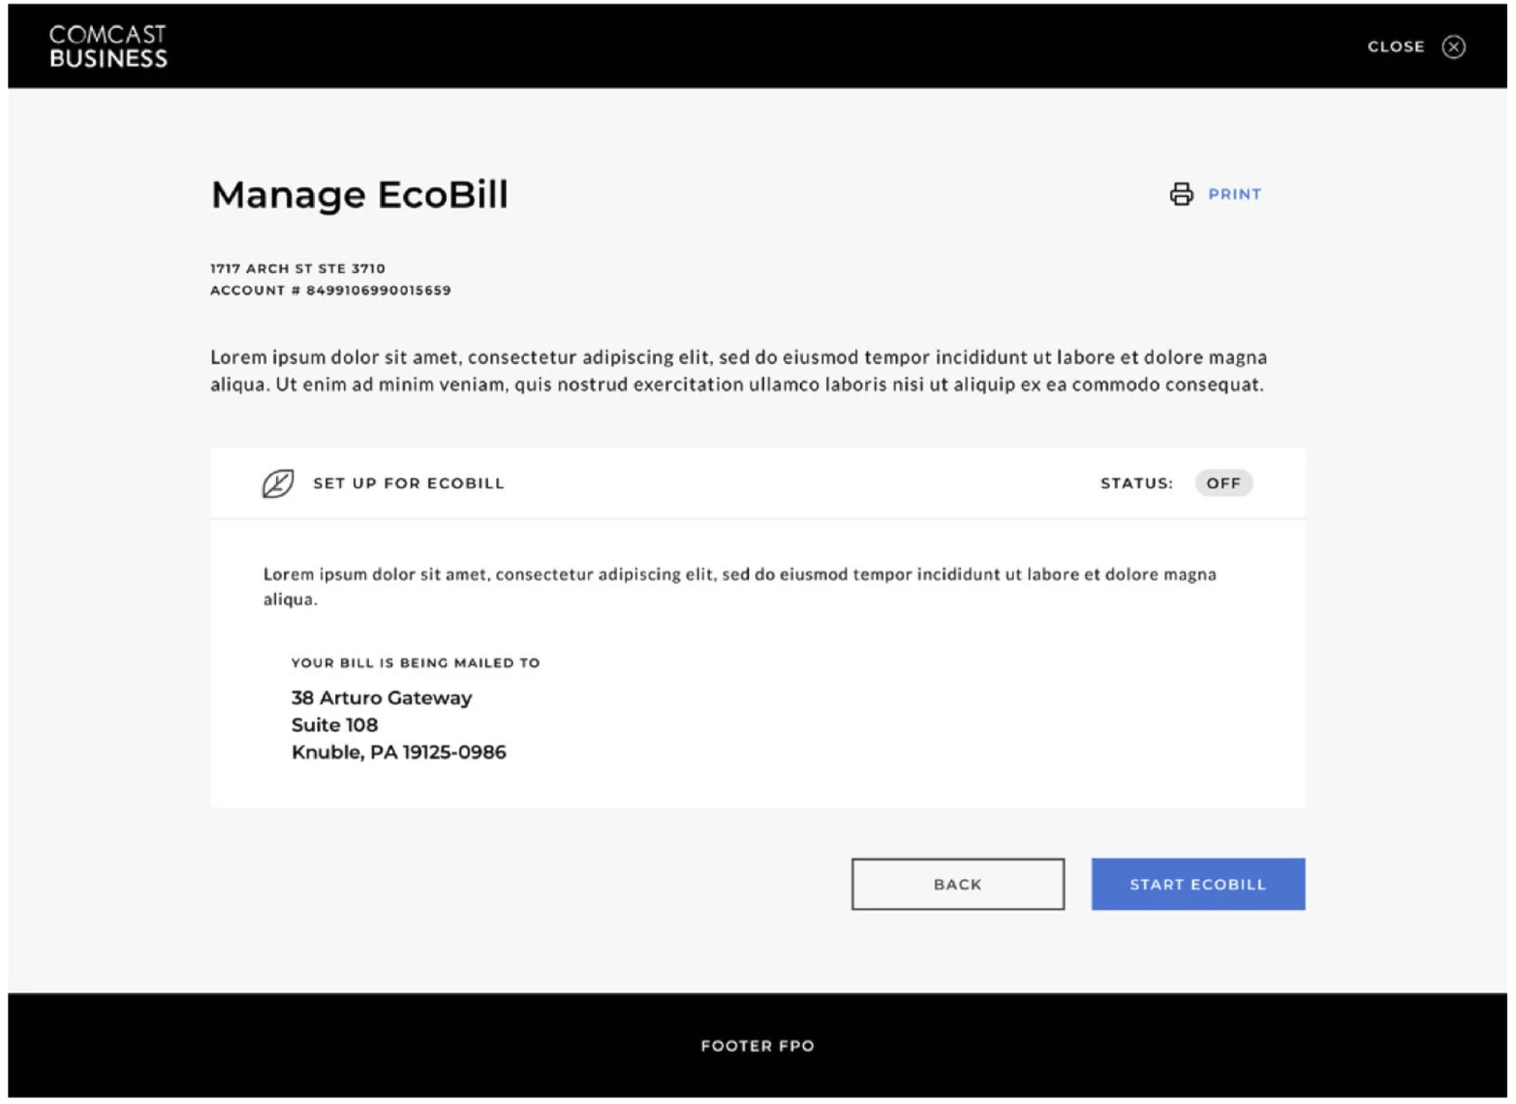The image size is (1516, 1104).
Task: Click the PRINT link
Action: click(1234, 194)
